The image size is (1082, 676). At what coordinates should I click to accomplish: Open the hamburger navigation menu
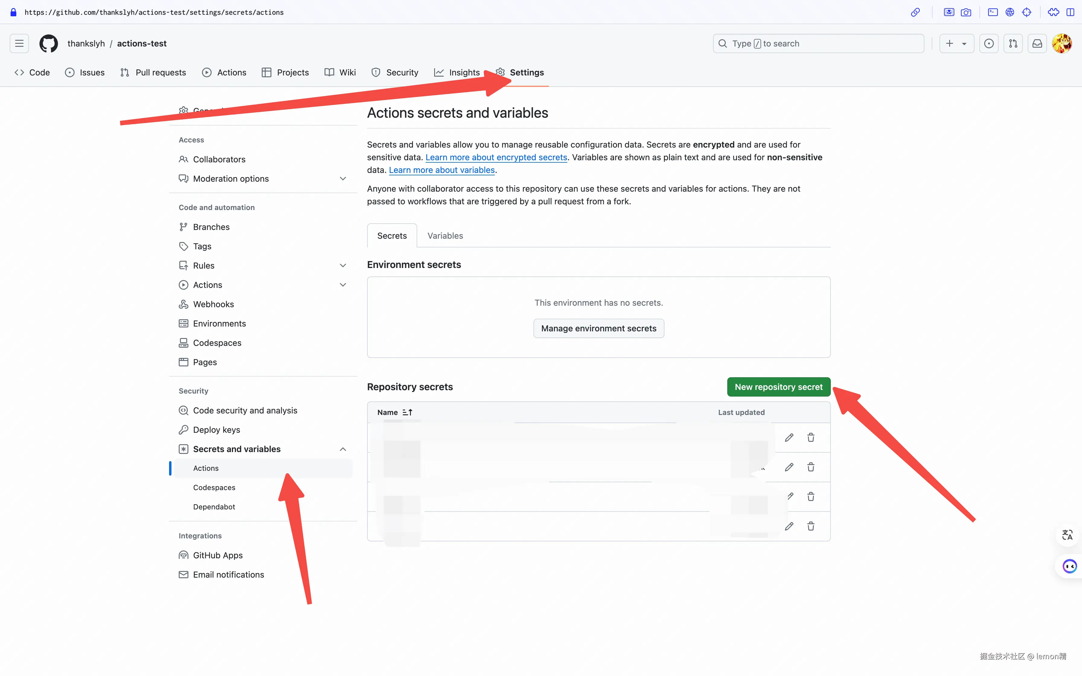[19, 43]
